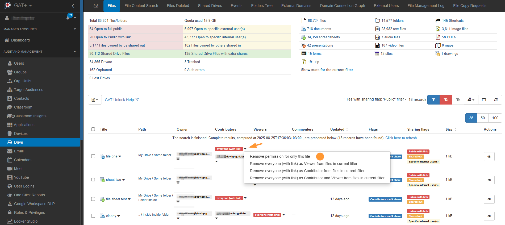Expand the Managed Accounts section

75,29
